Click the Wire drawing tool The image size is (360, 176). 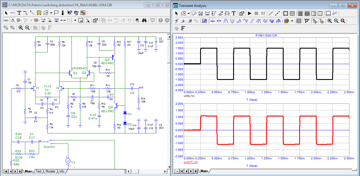(25, 13)
